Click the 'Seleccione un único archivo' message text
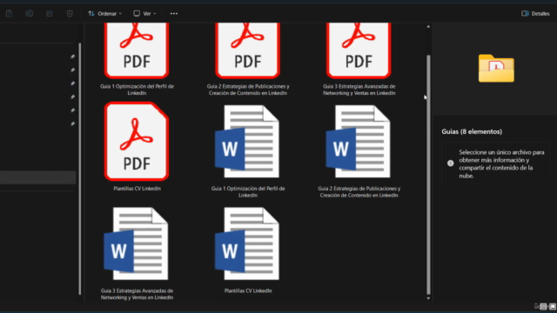 (501, 164)
